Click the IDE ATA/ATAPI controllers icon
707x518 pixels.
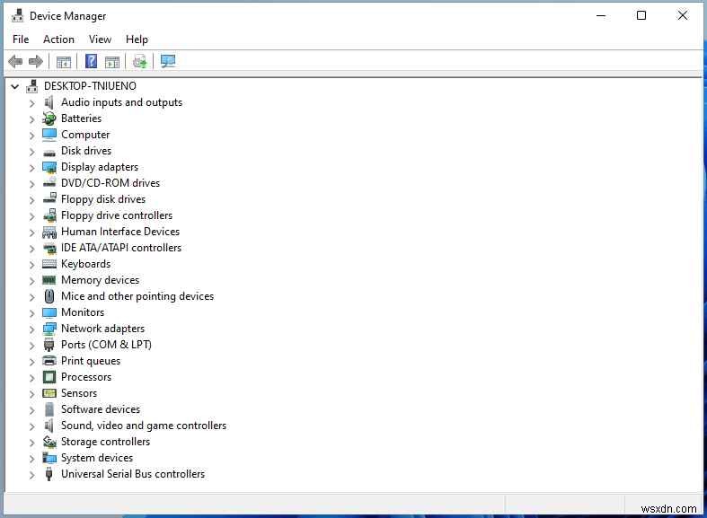(x=49, y=248)
